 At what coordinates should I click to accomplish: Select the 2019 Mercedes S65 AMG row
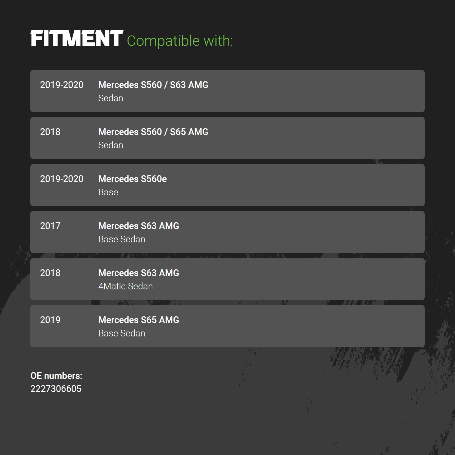(x=227, y=326)
